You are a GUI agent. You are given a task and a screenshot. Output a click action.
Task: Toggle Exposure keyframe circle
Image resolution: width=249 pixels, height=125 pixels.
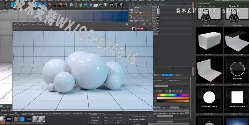coord(130,122)
